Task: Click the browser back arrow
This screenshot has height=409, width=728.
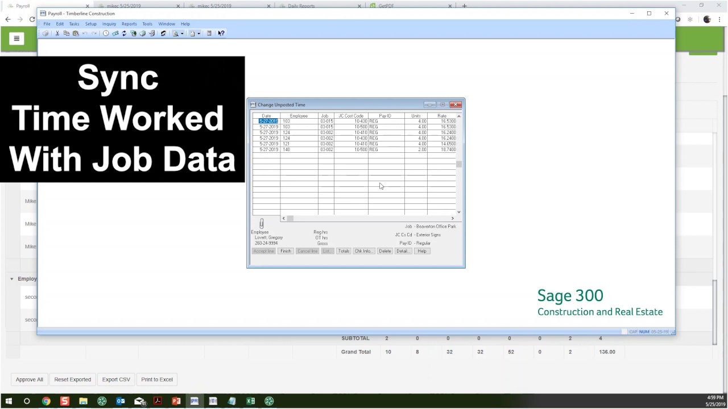Action: click(x=7, y=19)
